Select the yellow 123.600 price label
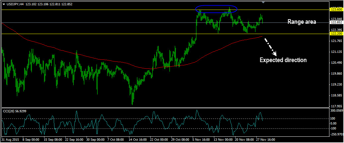Screen dimensions: 344x143 336,9
